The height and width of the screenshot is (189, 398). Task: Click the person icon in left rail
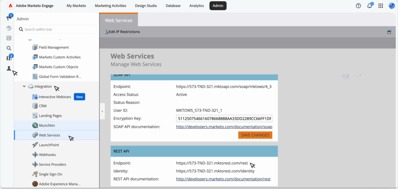pyautogui.click(x=9, y=68)
